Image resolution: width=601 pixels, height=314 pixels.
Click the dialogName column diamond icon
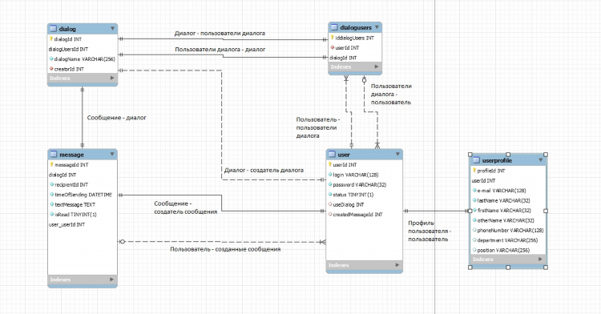pos(51,59)
